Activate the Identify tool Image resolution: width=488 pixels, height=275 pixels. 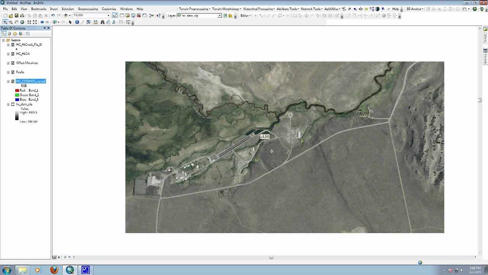77,22
